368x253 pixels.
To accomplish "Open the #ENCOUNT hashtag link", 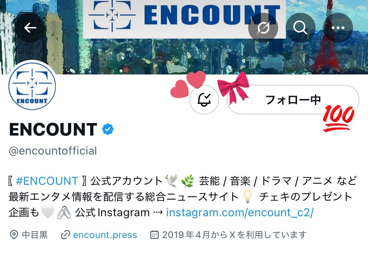I will 47,181.
